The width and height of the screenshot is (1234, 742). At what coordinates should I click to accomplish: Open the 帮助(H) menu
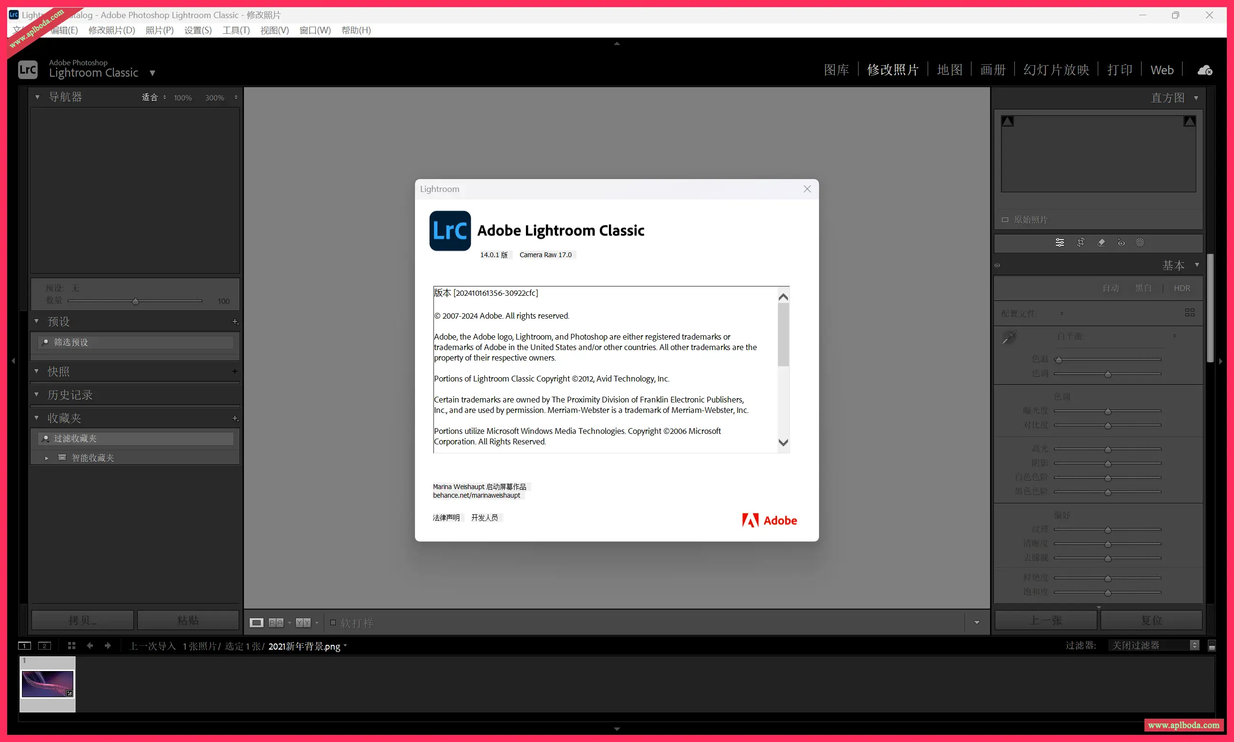(x=356, y=30)
